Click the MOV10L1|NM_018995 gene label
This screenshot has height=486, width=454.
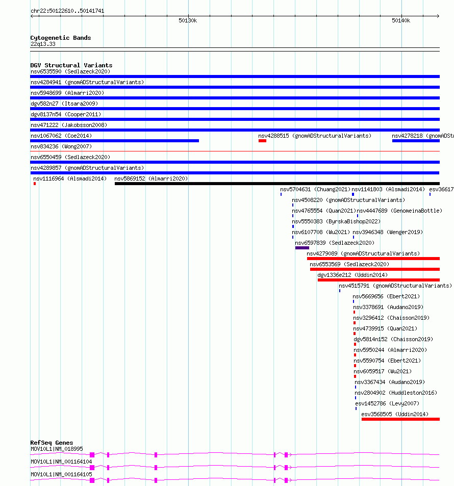coord(57,449)
